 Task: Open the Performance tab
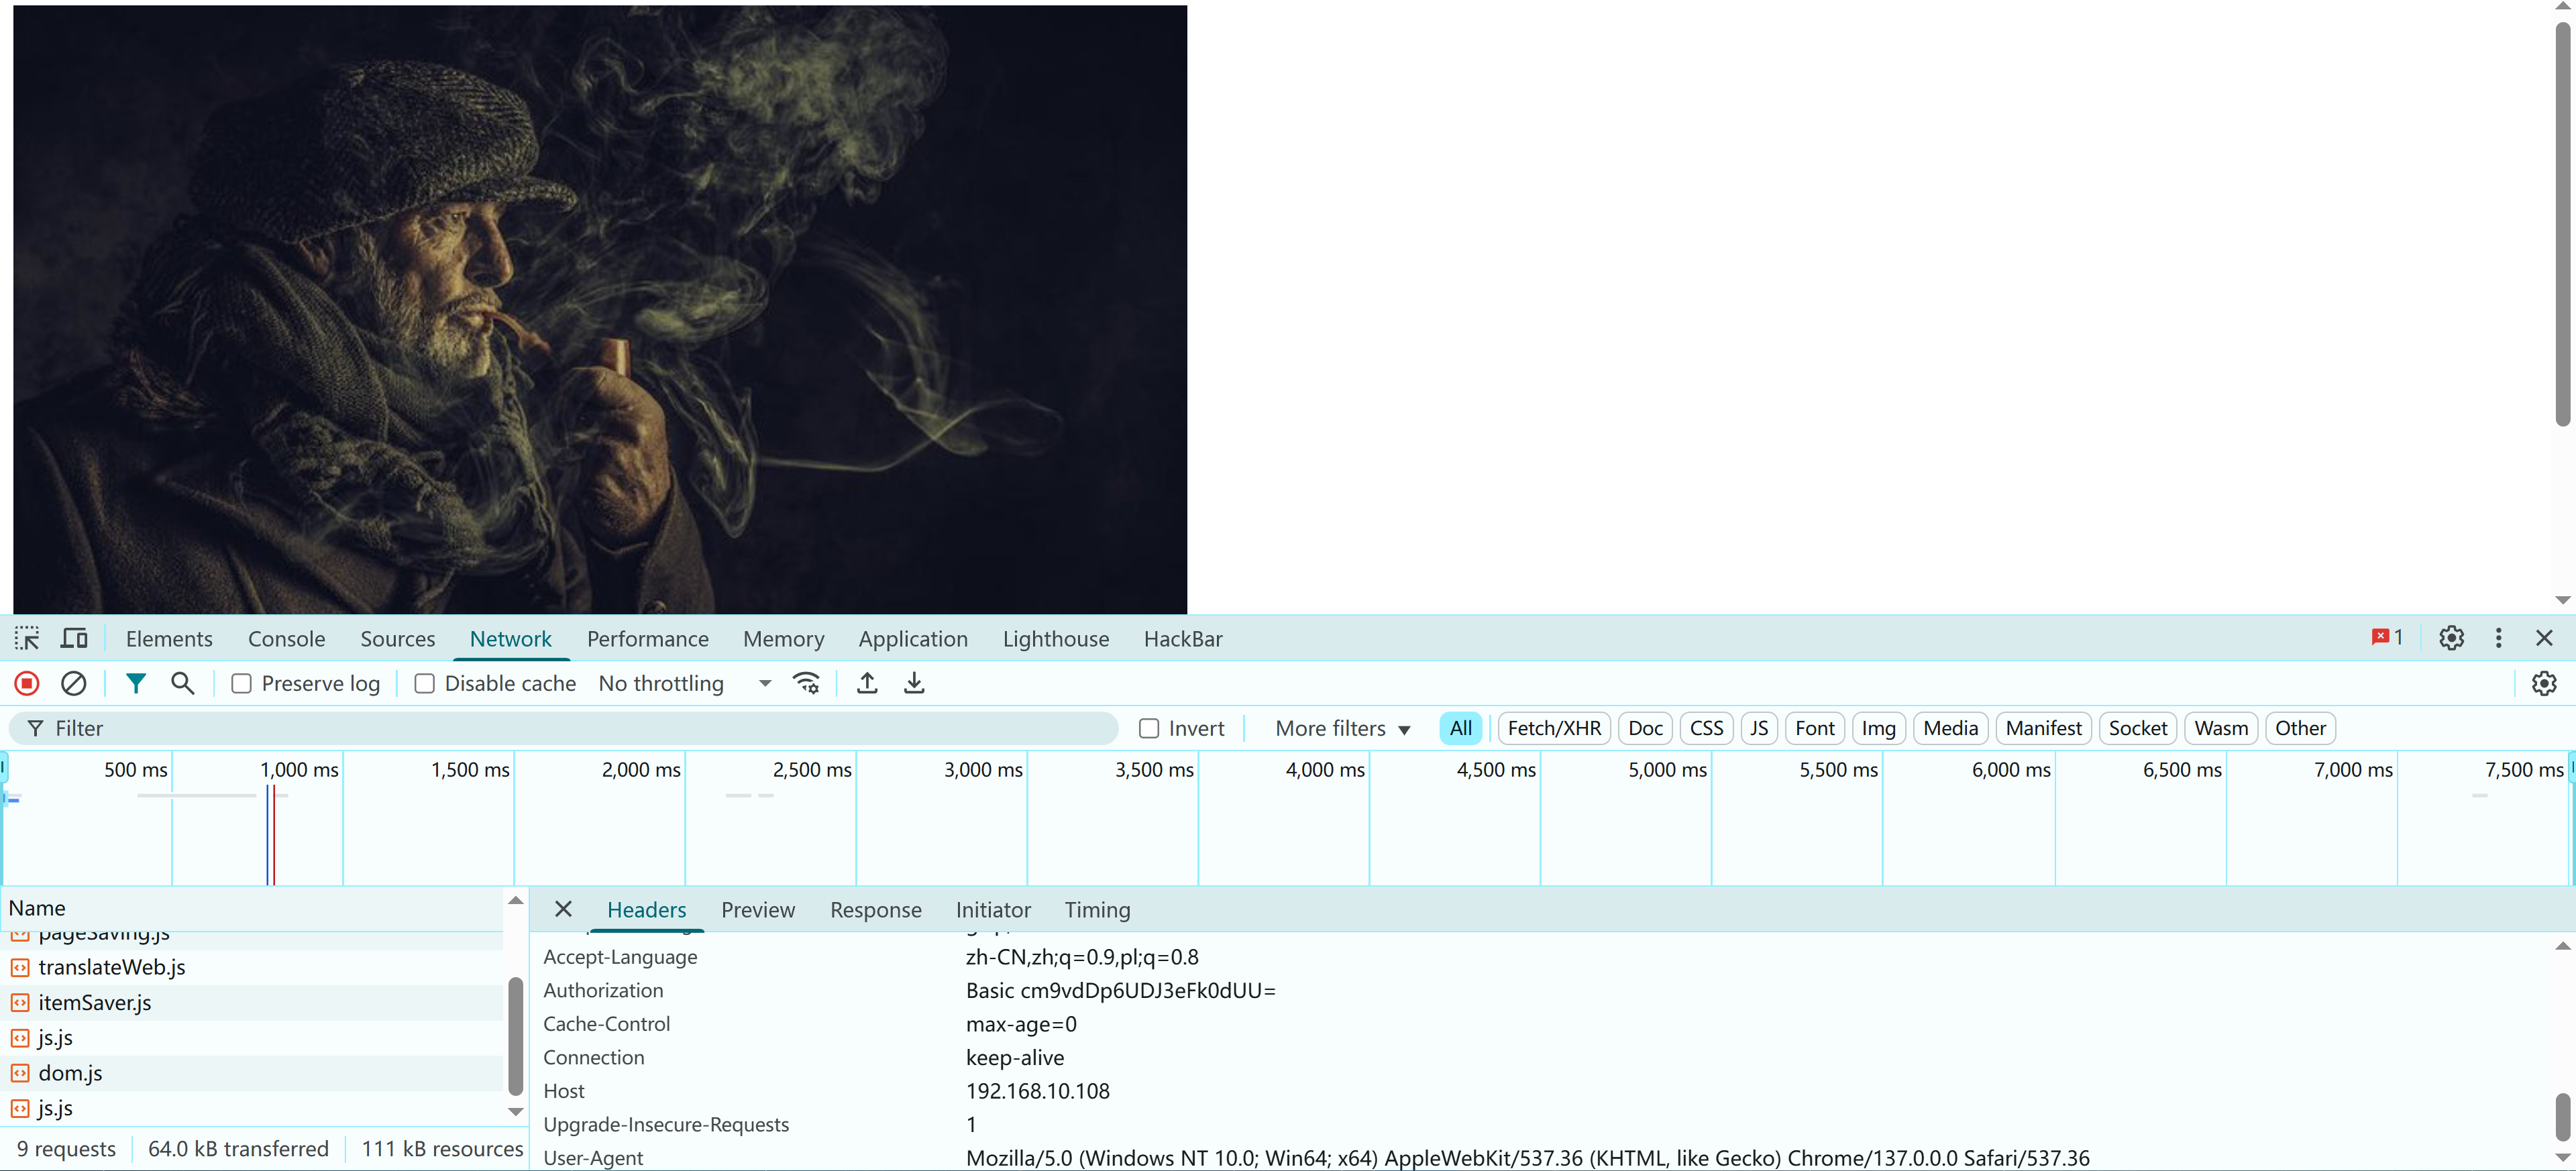[x=647, y=638]
